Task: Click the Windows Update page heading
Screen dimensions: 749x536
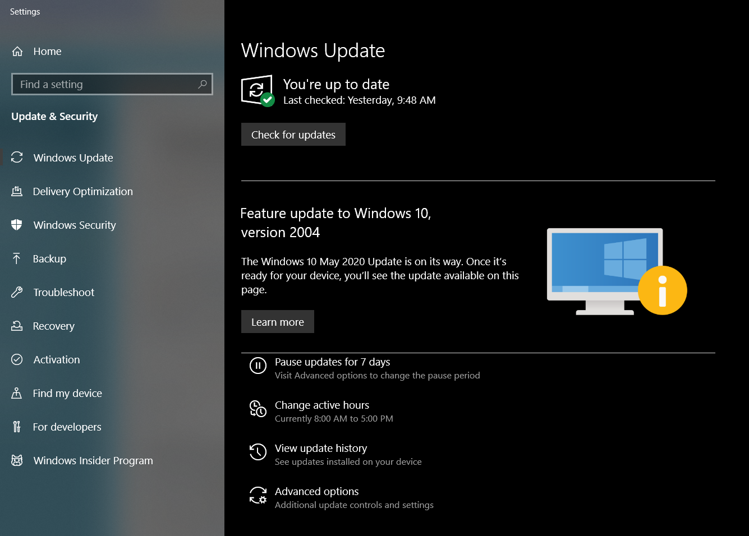Action: tap(313, 50)
